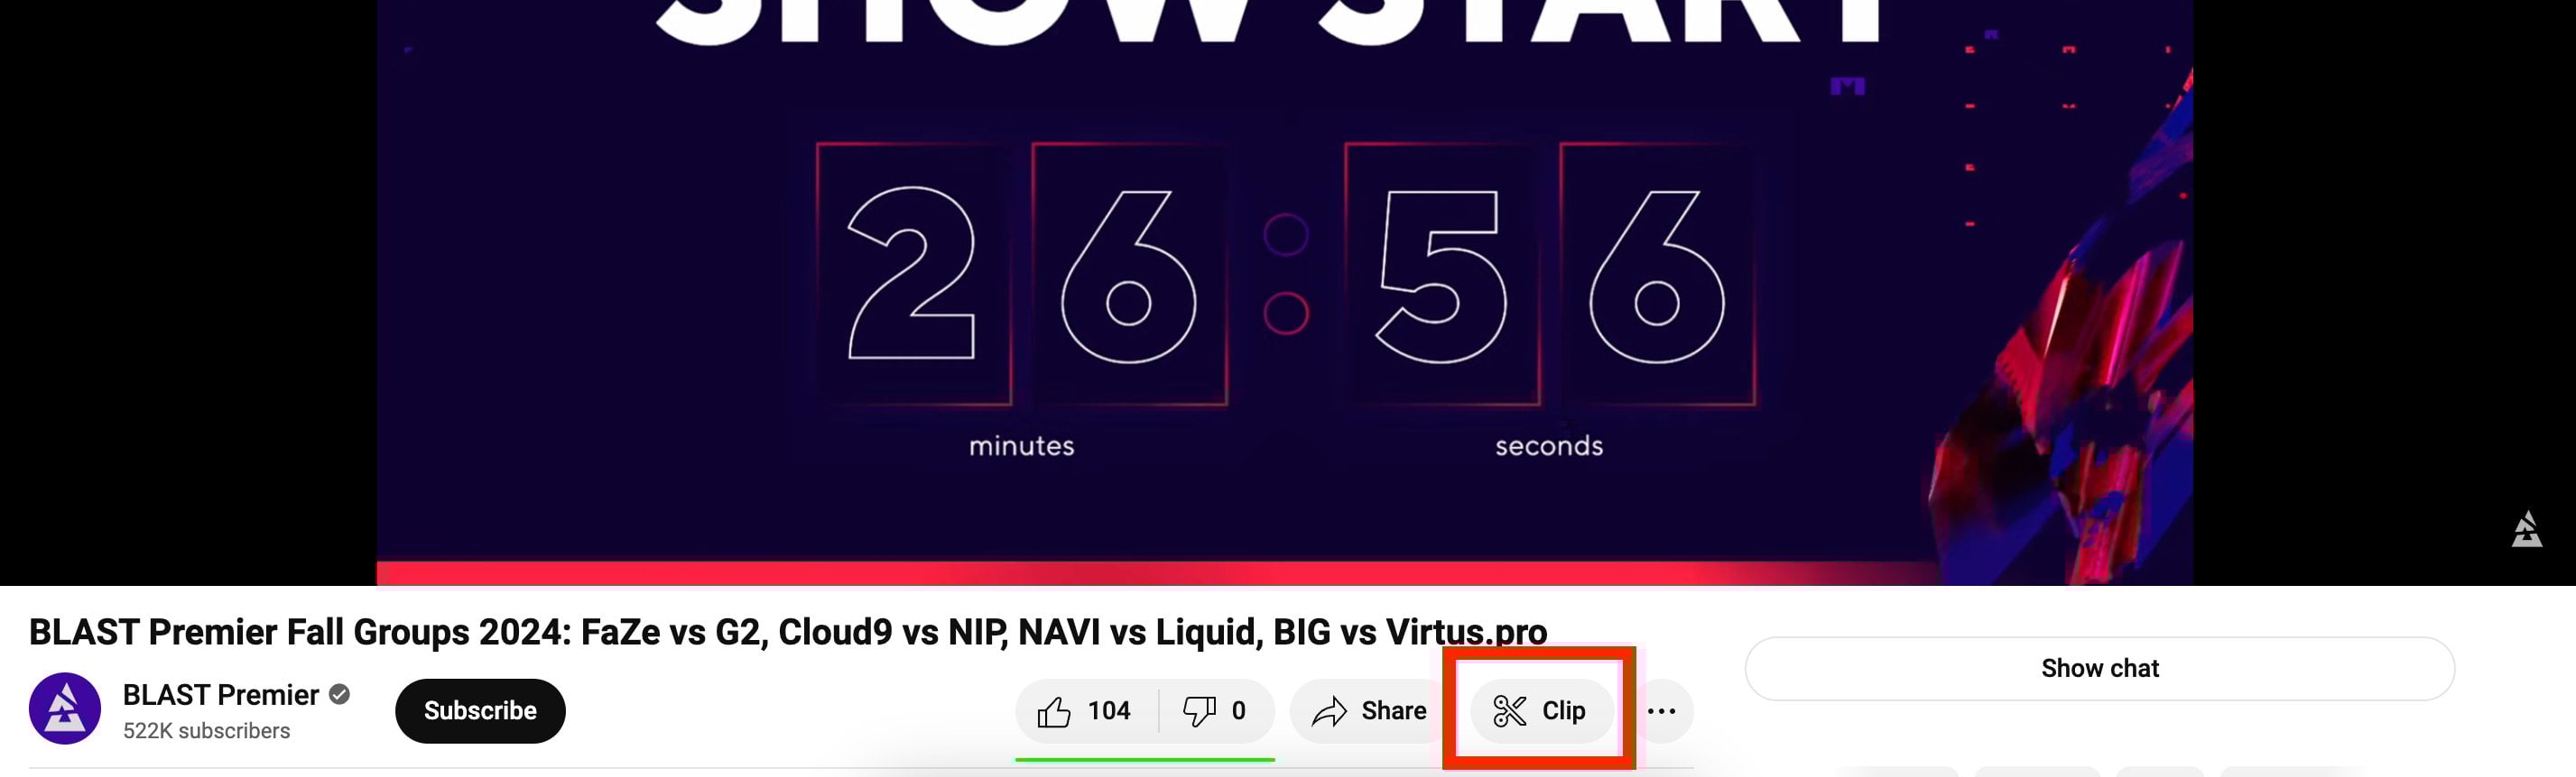Click the video title text

(788, 631)
